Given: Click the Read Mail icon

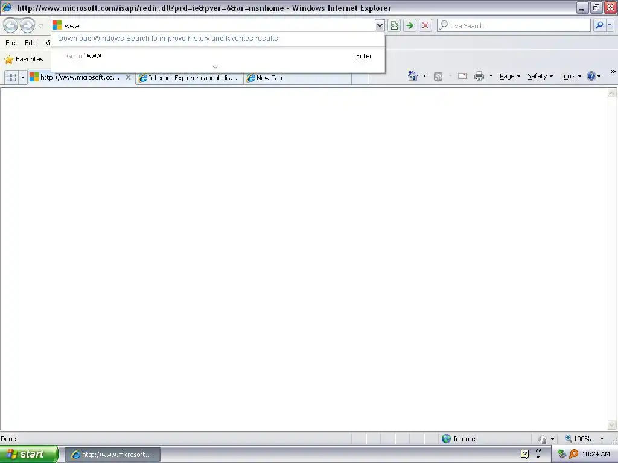Looking at the screenshot, I should coord(462,76).
